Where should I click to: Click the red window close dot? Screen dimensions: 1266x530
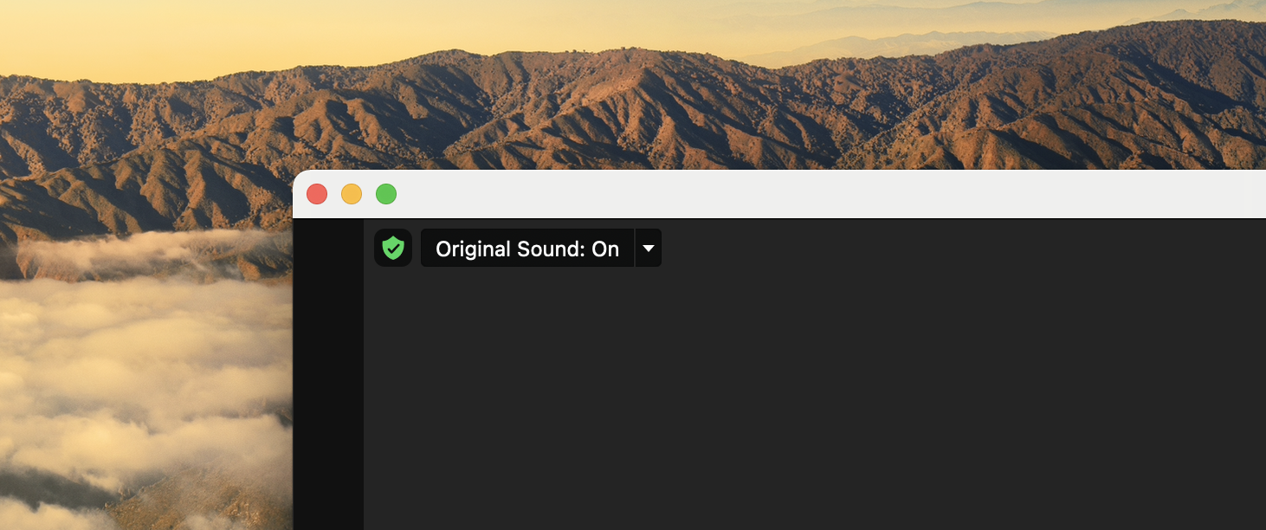317,194
